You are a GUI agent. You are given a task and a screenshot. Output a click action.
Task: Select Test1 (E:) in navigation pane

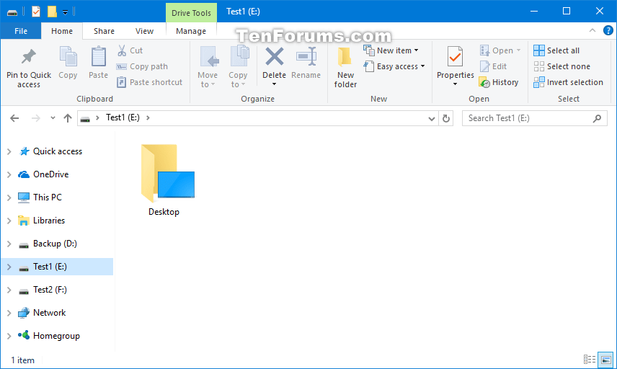pyautogui.click(x=58, y=267)
